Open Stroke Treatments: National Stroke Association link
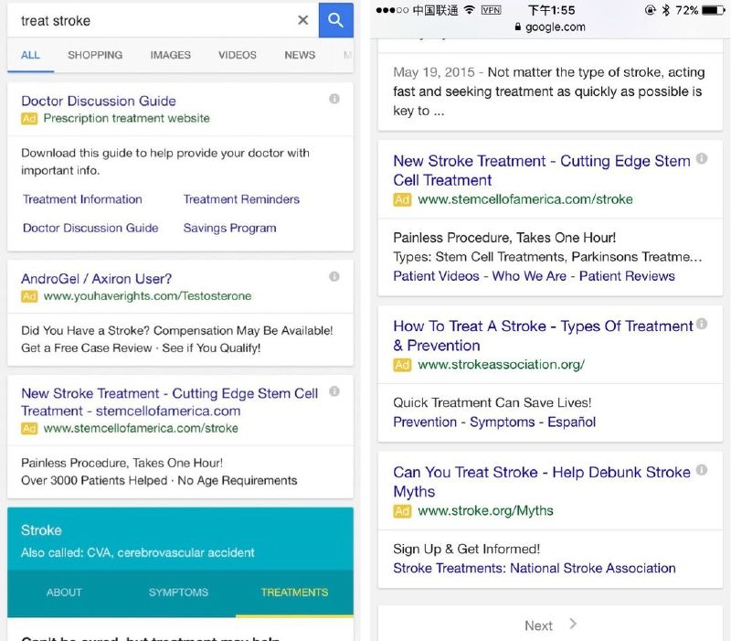Viewport: 731px width, 641px height. [x=534, y=568]
